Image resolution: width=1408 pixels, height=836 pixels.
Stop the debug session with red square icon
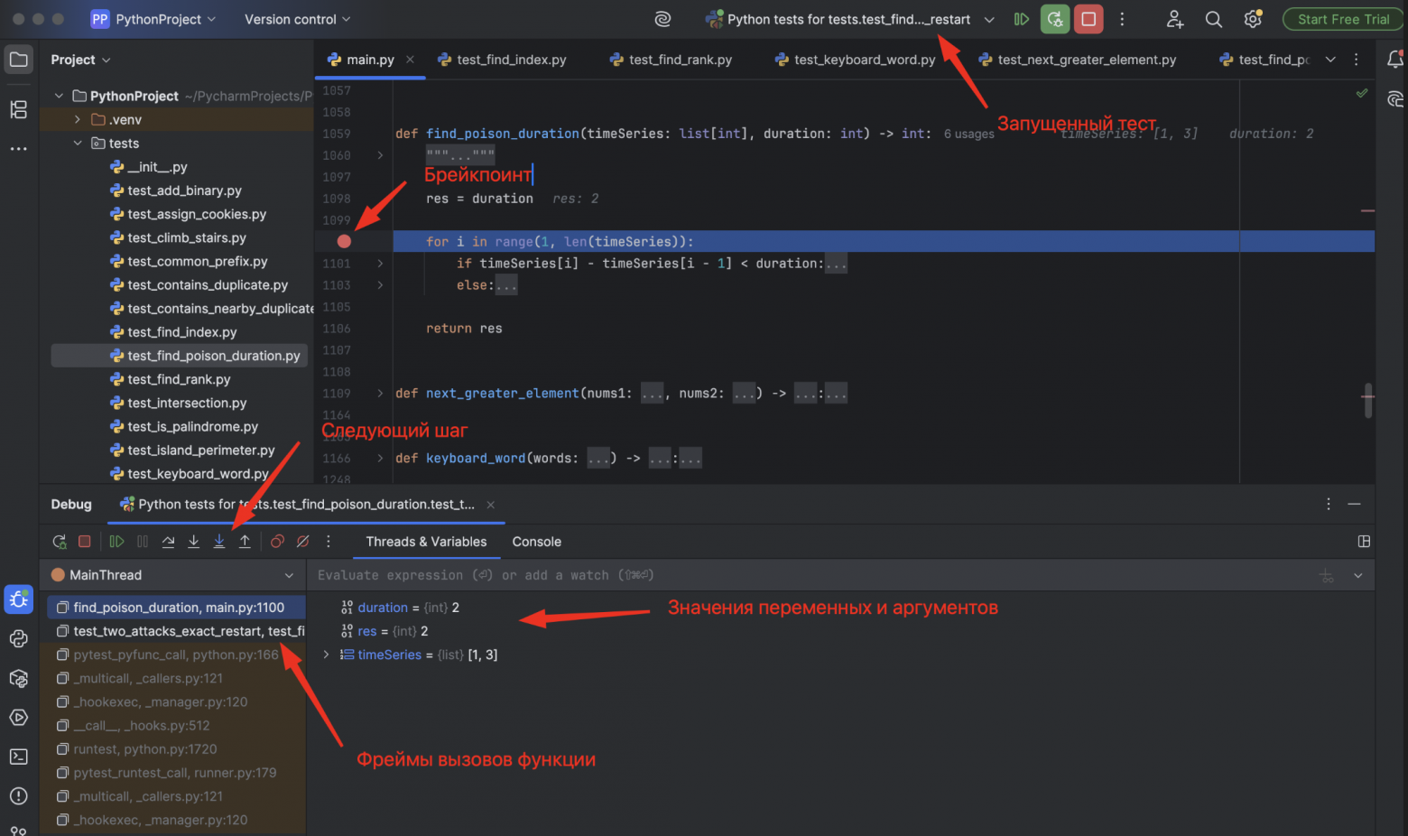point(84,541)
